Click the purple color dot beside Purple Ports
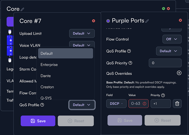The height and width of the screenshot is (135, 189). pos(108,21)
